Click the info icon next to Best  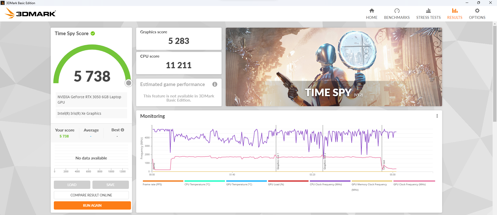coord(122,130)
